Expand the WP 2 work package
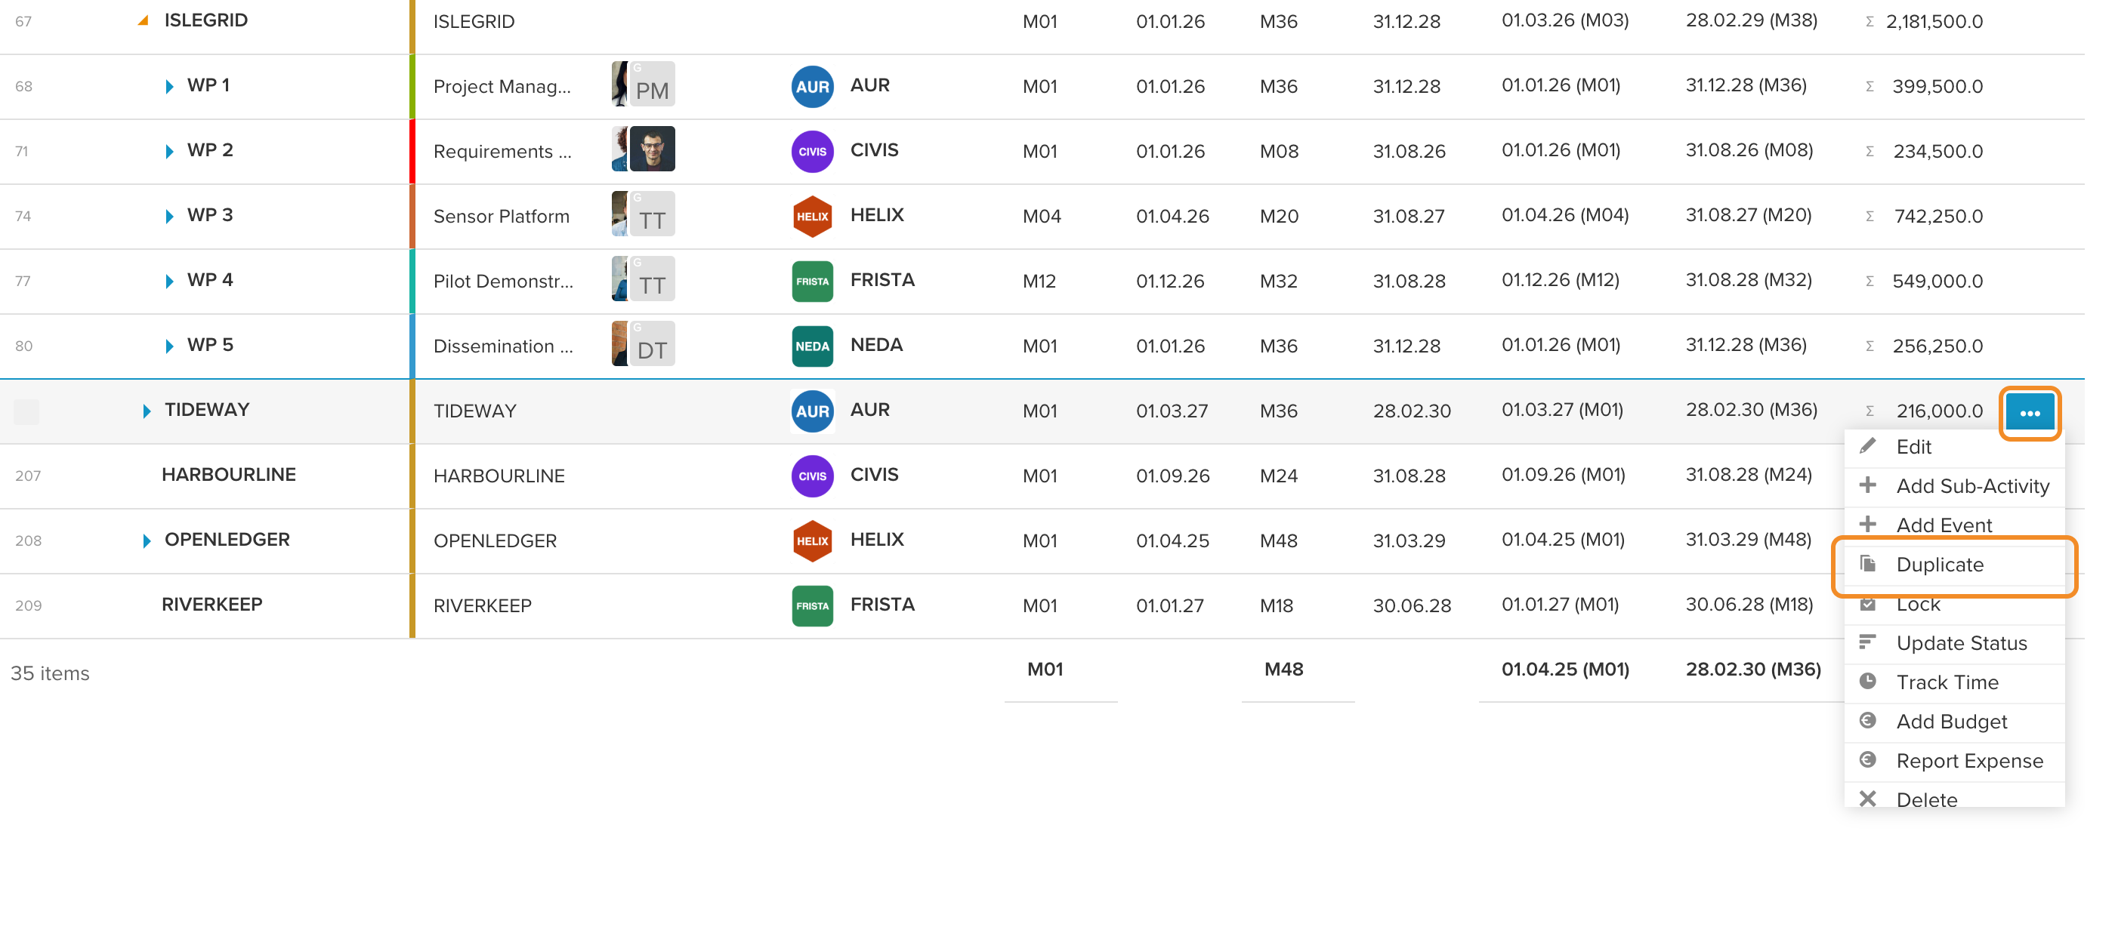Viewport: 2115px width, 936px height. tap(169, 151)
